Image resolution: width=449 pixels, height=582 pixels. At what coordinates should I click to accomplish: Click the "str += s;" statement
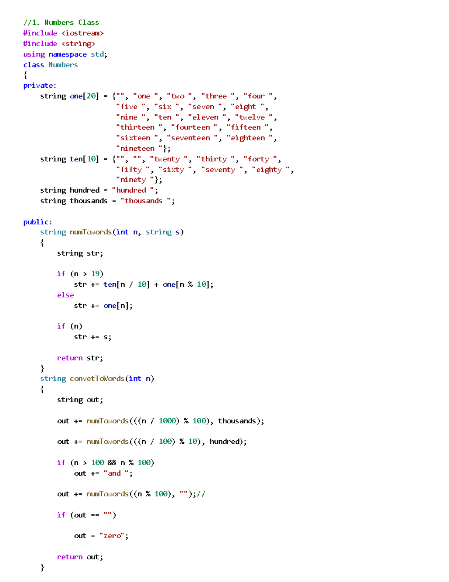click(x=92, y=337)
